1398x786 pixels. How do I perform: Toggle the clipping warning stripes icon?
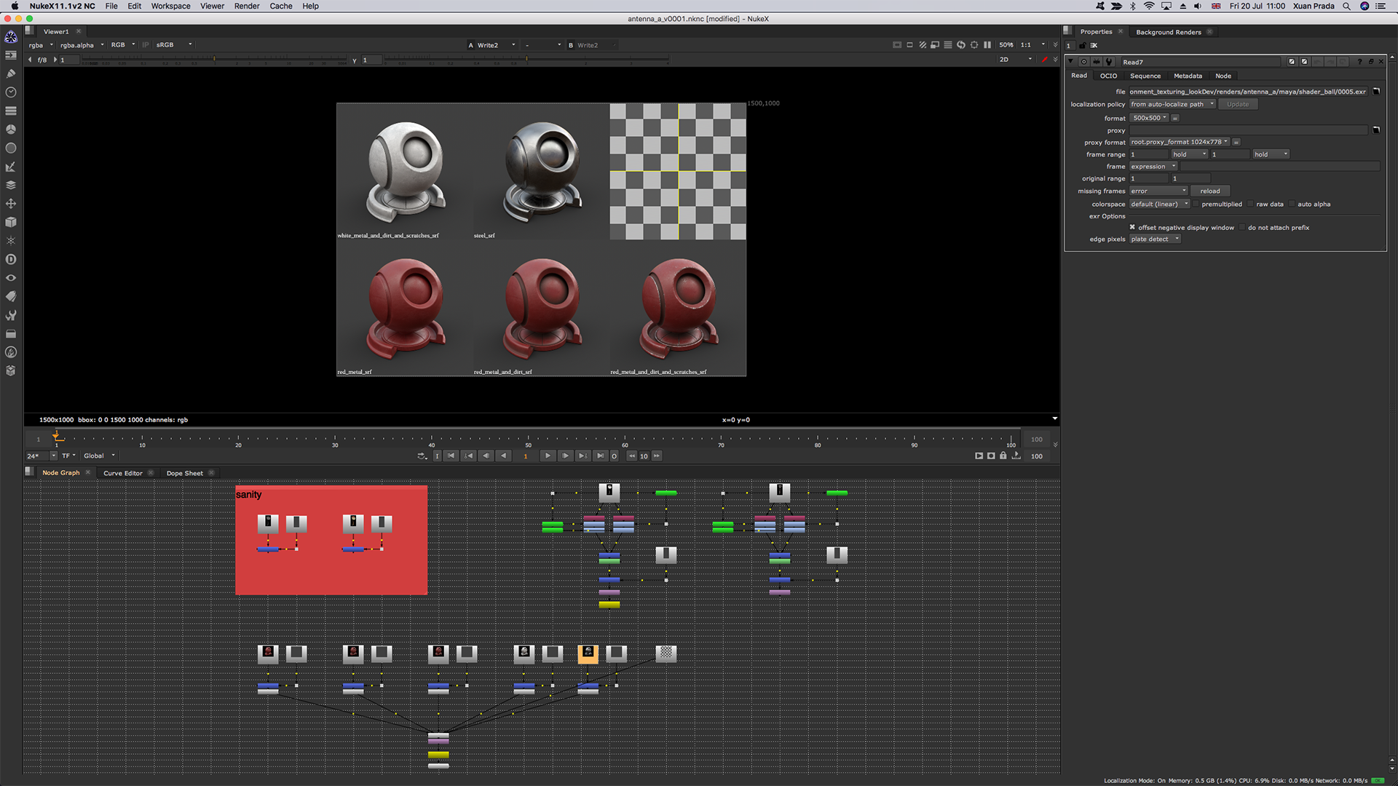point(923,45)
